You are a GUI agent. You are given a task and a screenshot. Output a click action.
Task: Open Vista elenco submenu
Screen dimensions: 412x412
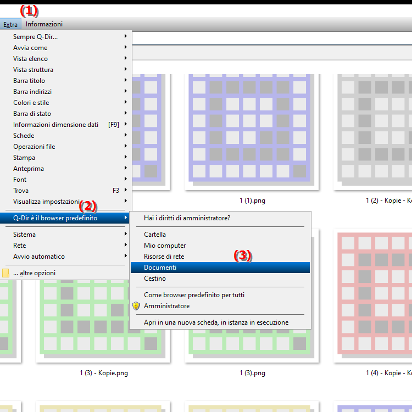(x=65, y=59)
